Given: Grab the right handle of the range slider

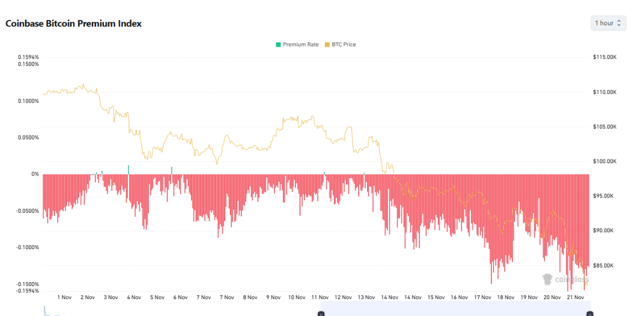Looking at the screenshot, I should click(x=590, y=313).
